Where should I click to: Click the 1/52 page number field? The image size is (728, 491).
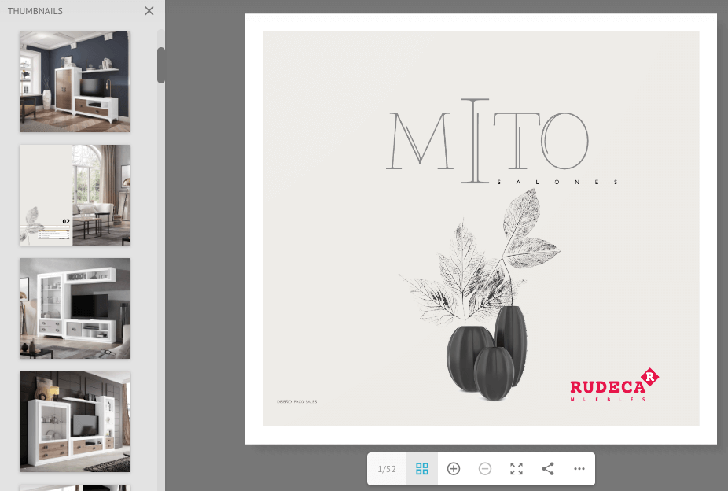pyautogui.click(x=387, y=469)
